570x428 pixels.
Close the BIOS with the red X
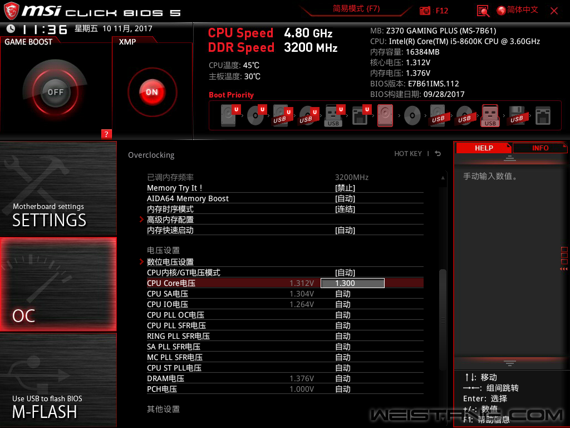coord(554,11)
